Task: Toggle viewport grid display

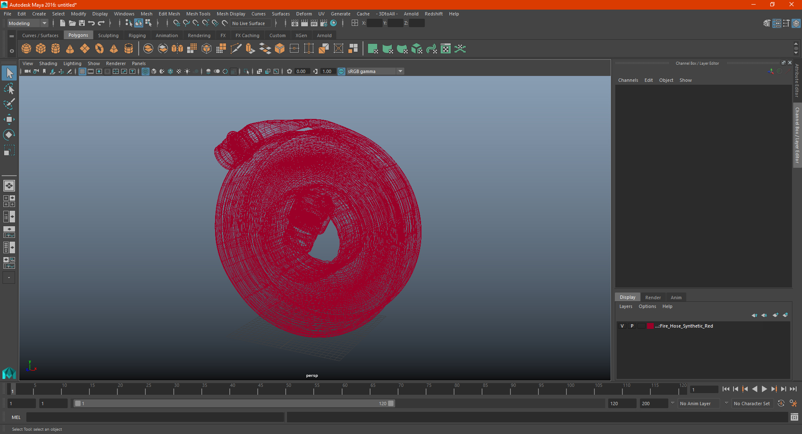Action: tap(82, 71)
